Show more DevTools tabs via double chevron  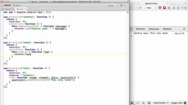pyautogui.click(x=184, y=29)
